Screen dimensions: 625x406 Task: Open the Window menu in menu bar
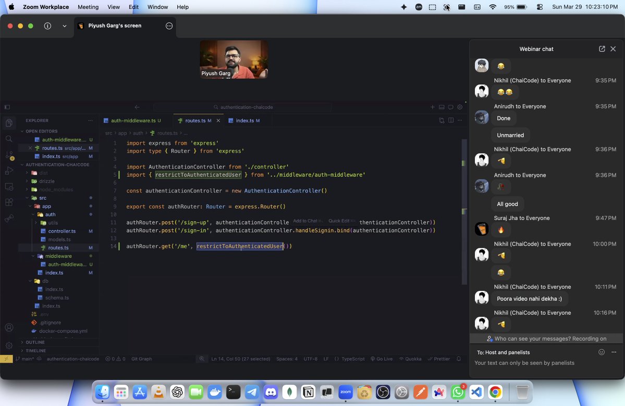pyautogui.click(x=157, y=7)
